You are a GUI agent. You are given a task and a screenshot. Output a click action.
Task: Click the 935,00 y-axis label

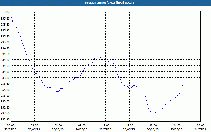[5, 42]
